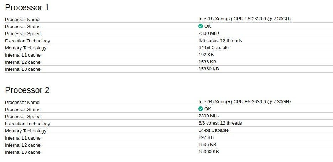Click the Xeon E5-2630 name value under Processor 2
Image resolution: width=333 pixels, height=162 pixels.
[245, 102]
